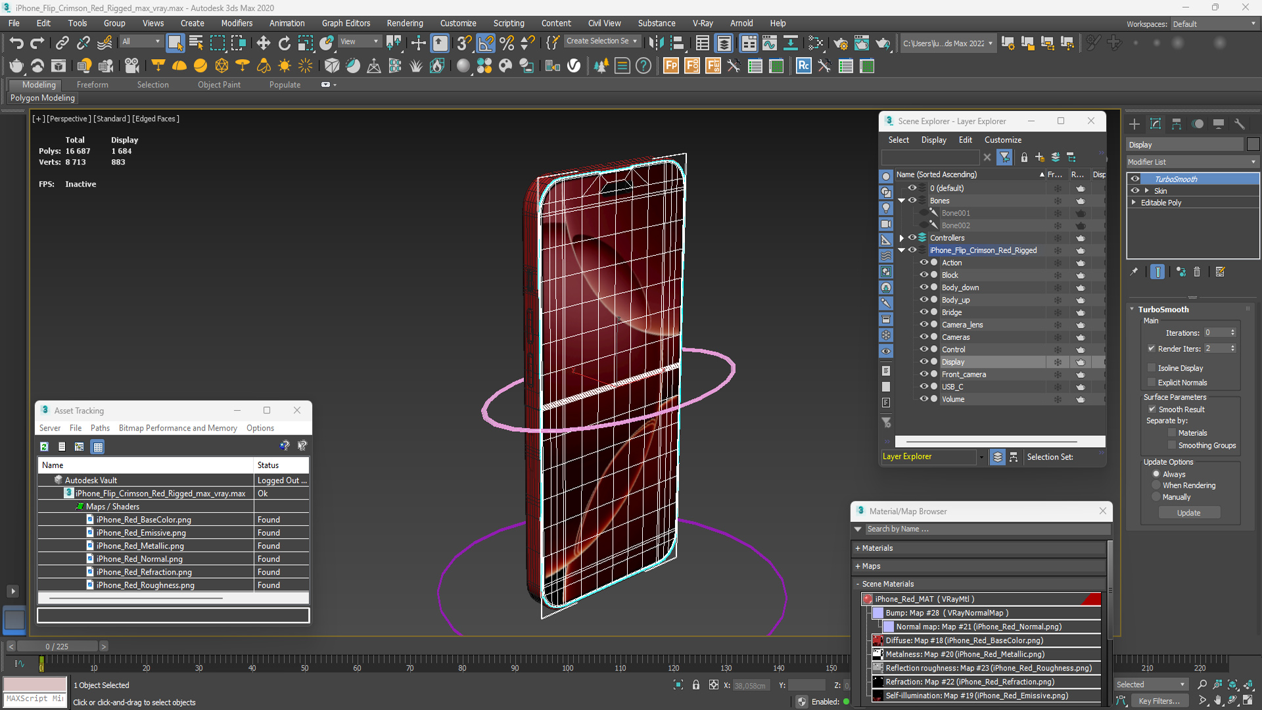The image size is (1262, 710).
Task: Toggle TurboSmooth modifier eye visibility
Action: tap(1135, 179)
